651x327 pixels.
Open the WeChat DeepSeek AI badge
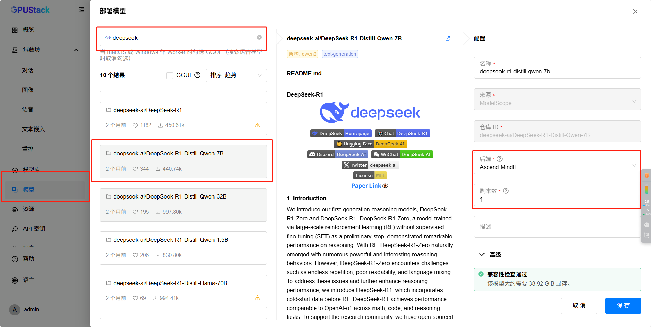pyautogui.click(x=402, y=154)
